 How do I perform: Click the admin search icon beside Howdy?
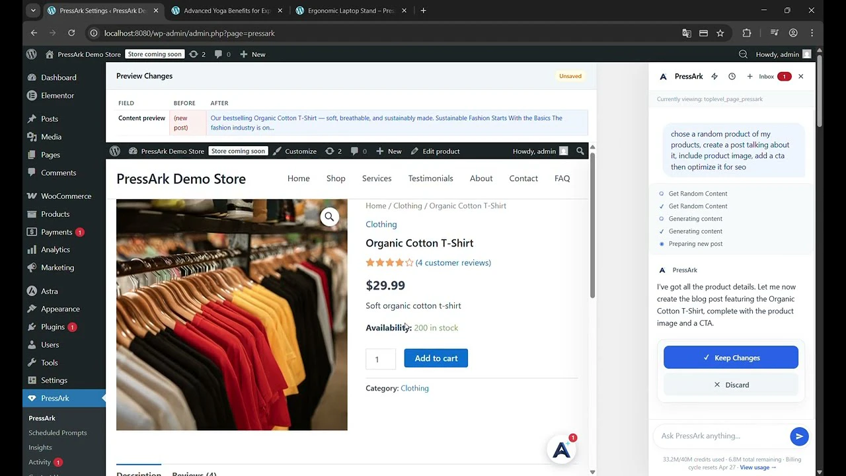click(743, 54)
